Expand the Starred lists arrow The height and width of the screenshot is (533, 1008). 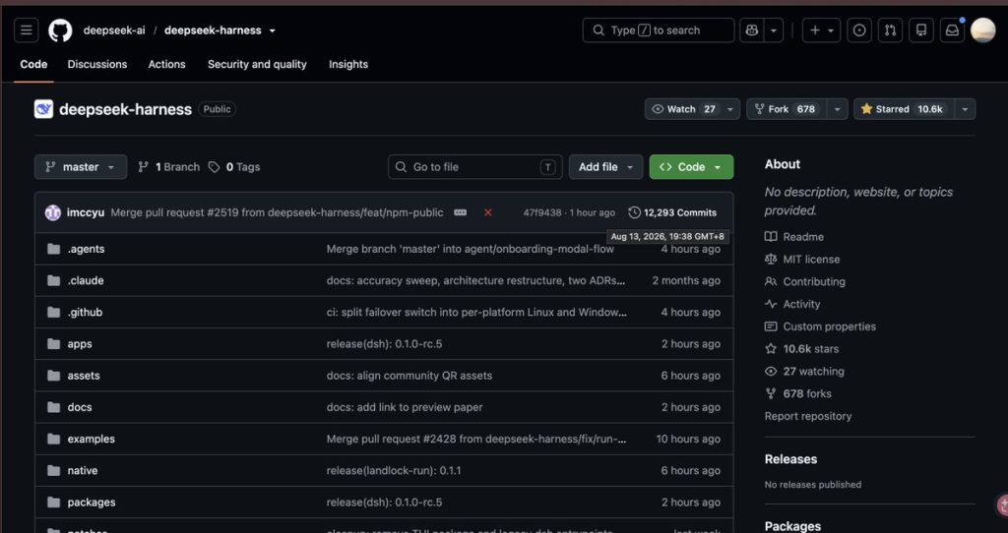tap(965, 109)
